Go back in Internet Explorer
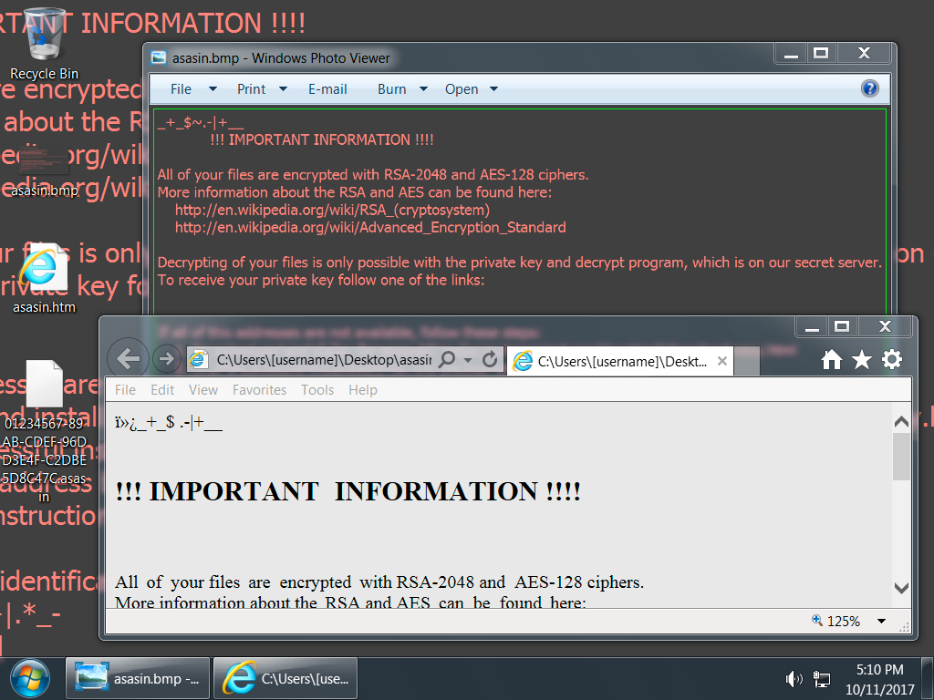The width and height of the screenshot is (934, 700). tap(128, 359)
